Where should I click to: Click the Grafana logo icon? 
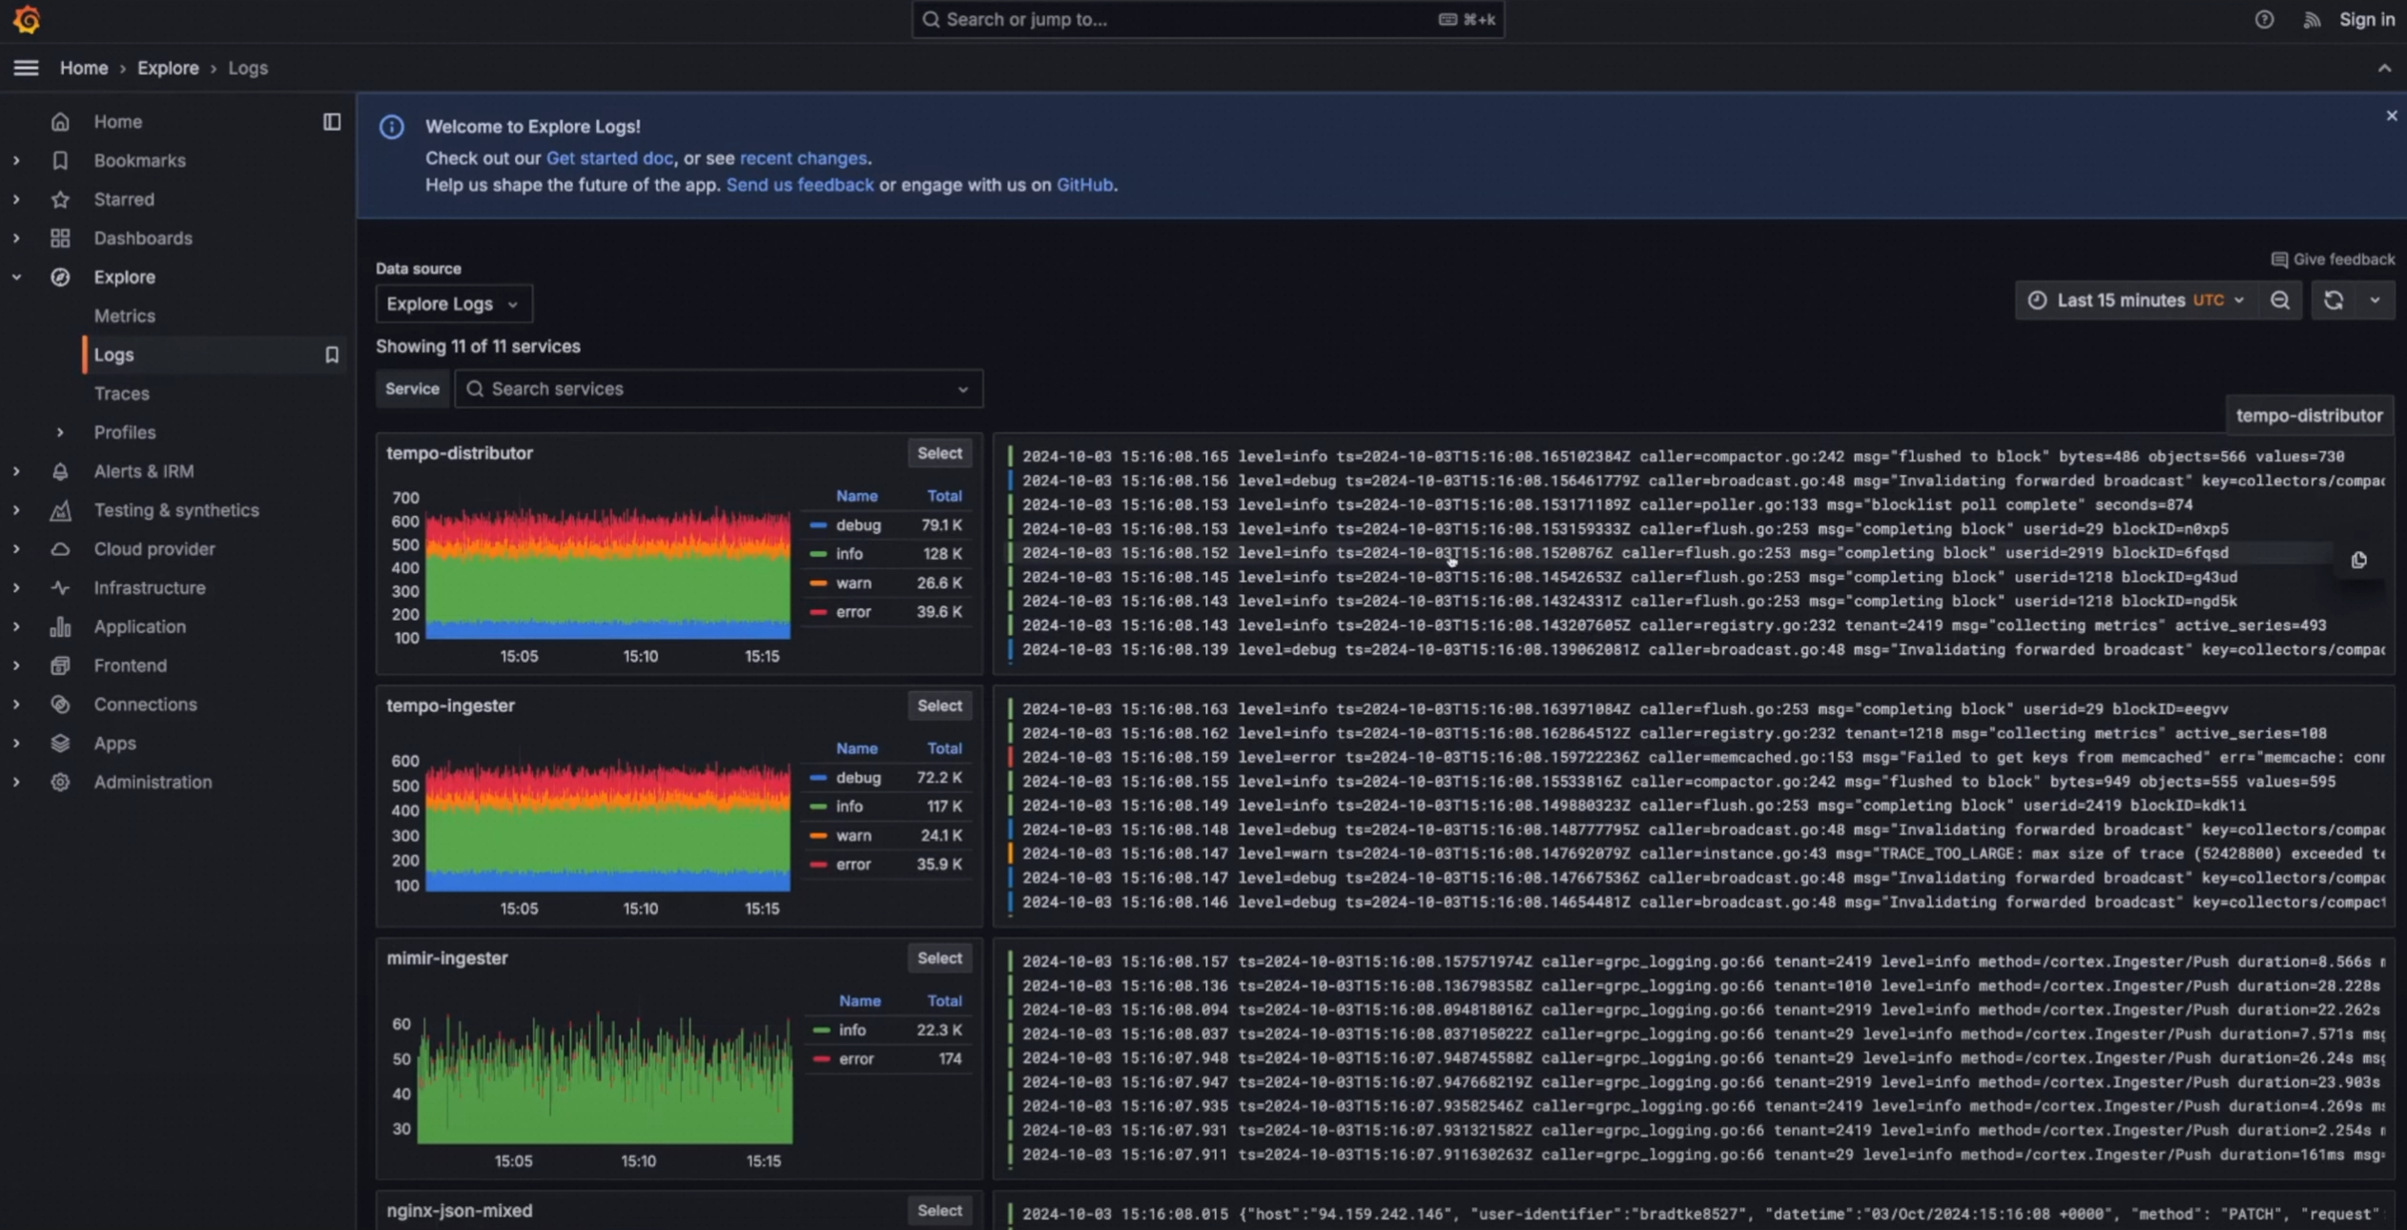pos(27,19)
